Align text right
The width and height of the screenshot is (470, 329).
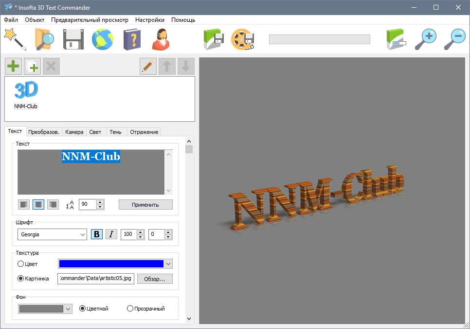[x=53, y=204]
